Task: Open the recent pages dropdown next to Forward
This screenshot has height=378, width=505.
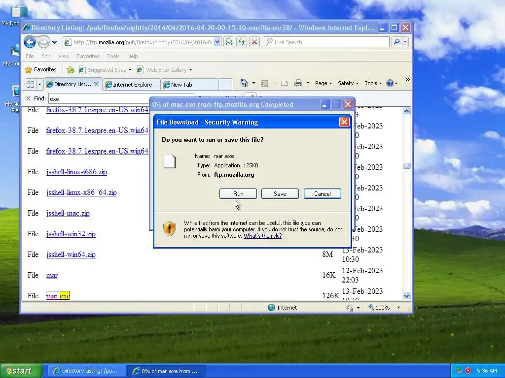Action: [x=54, y=42]
